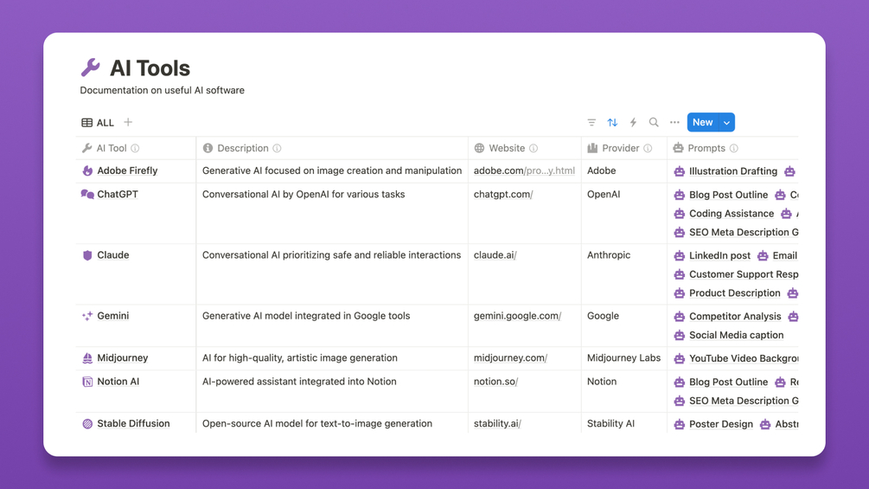The width and height of the screenshot is (869, 489).
Task: Open the Gemini row title
Action: [113, 316]
